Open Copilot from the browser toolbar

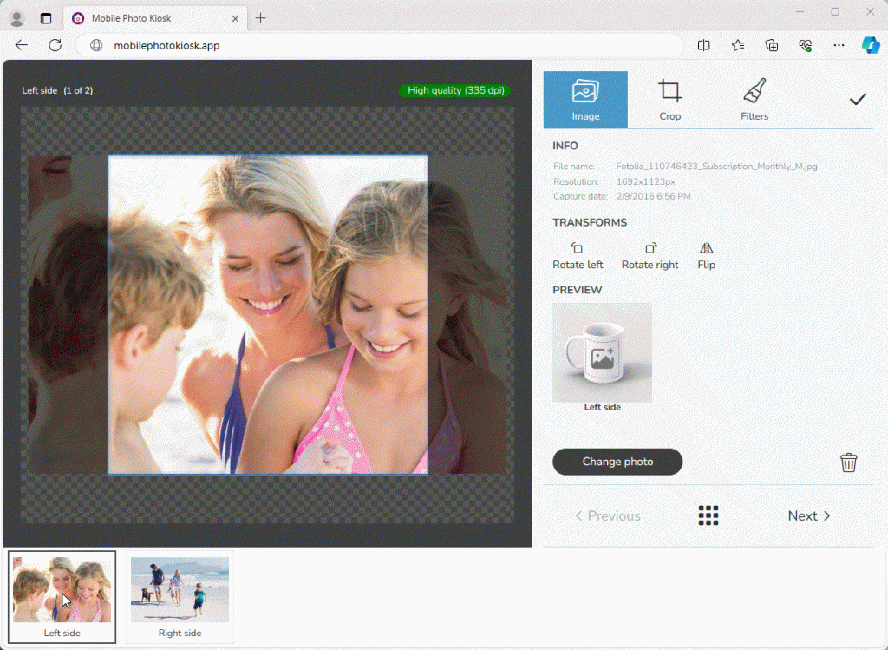point(870,45)
